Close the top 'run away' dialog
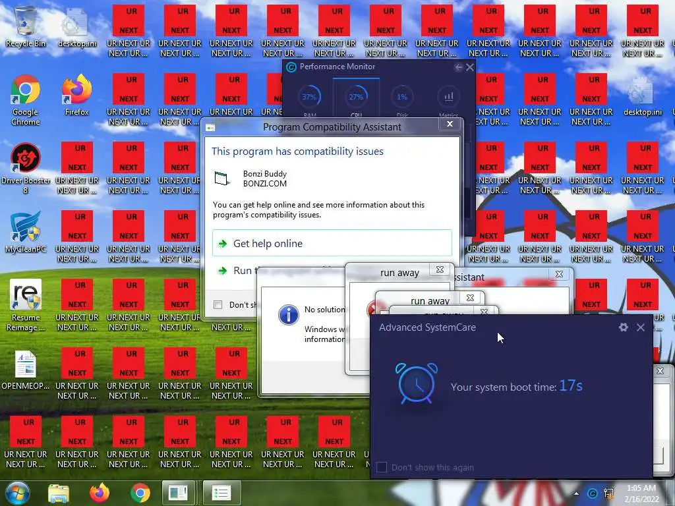This screenshot has width=675, height=506. tap(440, 269)
